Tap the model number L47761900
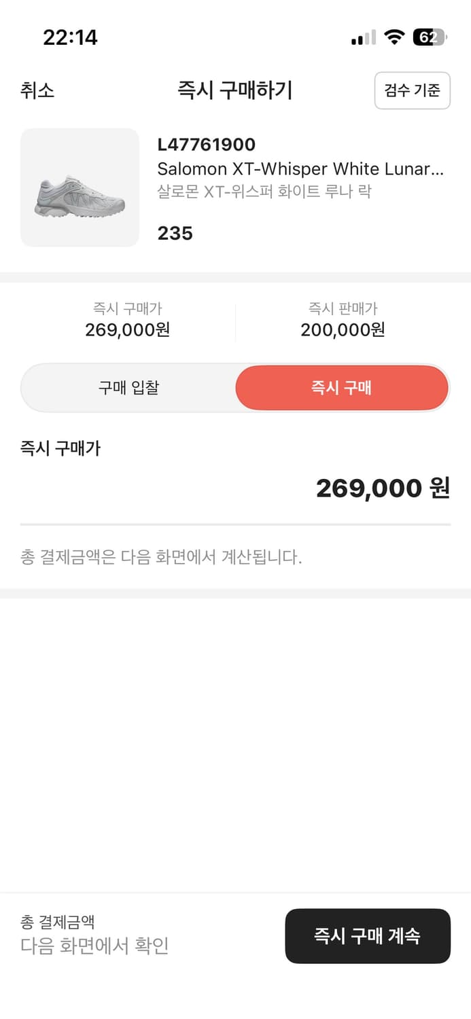 click(x=207, y=144)
